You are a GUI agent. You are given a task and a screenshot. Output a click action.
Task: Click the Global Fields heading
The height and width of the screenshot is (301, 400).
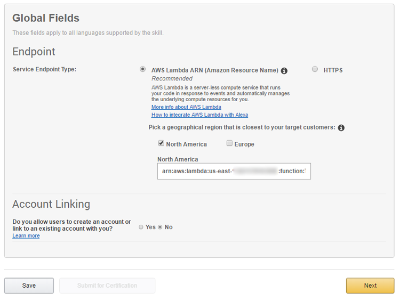46,18
